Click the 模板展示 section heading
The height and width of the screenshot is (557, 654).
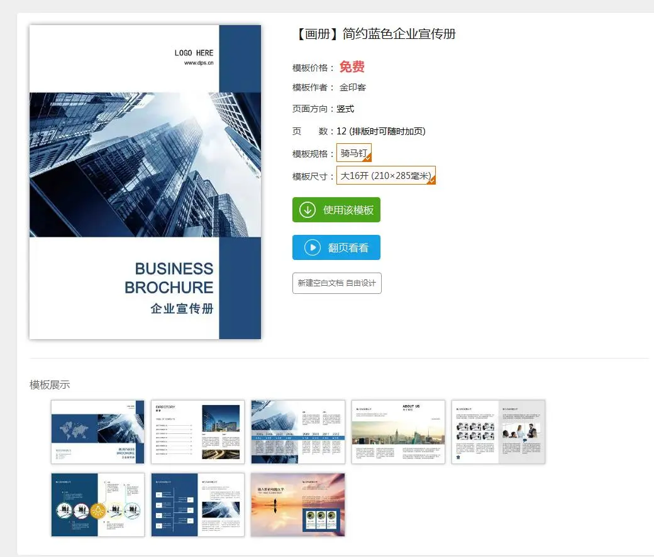click(x=50, y=384)
